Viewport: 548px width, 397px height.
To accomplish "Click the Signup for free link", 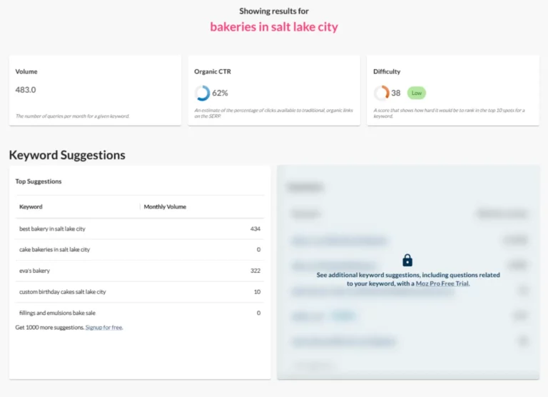I will point(103,328).
